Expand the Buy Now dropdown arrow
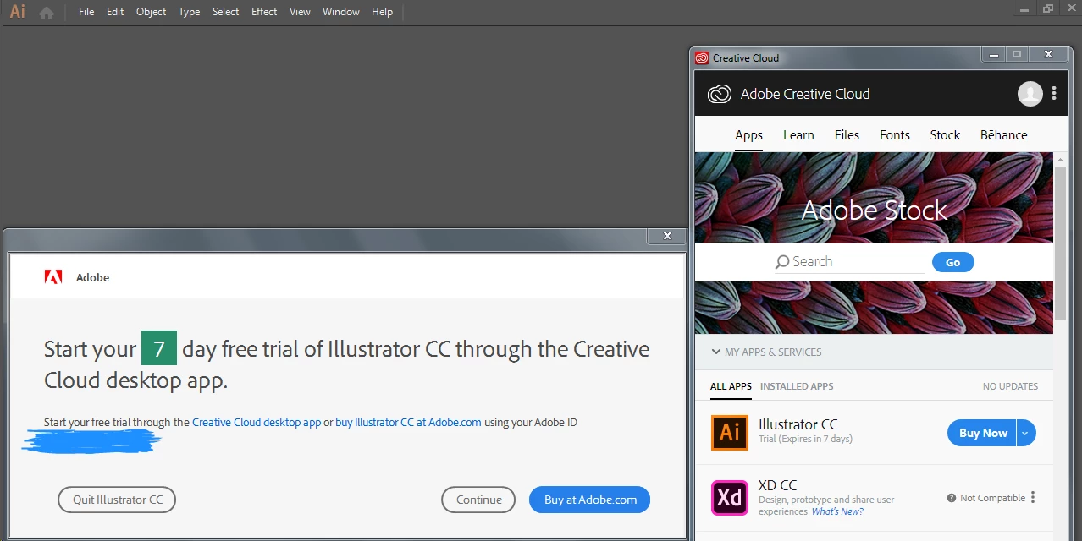1082x541 pixels. pyautogui.click(x=1025, y=433)
